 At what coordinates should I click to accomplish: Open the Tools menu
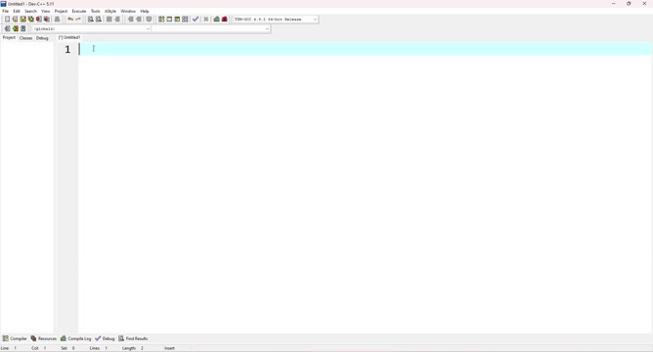96,12
